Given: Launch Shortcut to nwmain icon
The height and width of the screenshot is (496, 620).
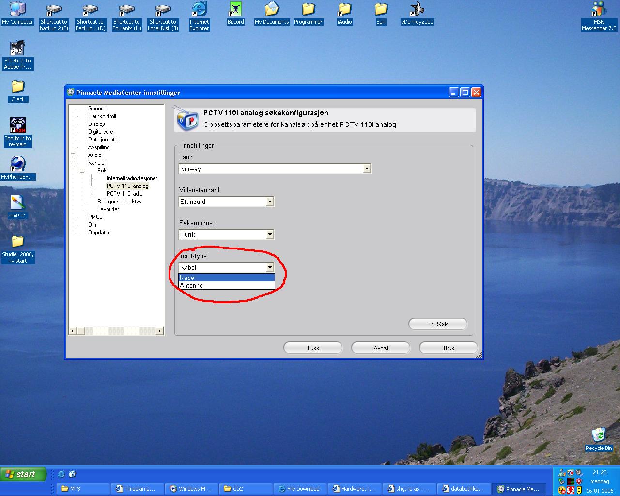Looking at the screenshot, I should (17, 133).
